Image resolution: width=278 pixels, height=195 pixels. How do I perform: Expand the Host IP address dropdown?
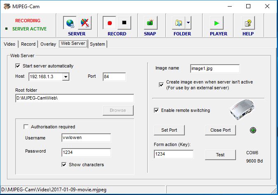pos(66,77)
